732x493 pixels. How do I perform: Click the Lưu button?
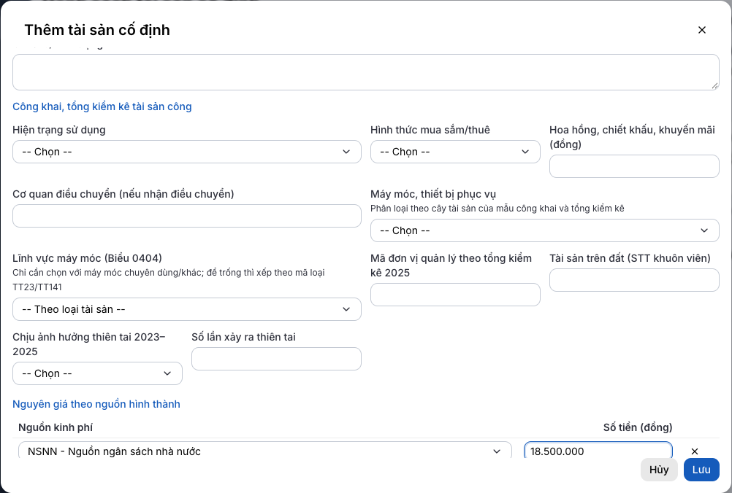[x=701, y=470]
